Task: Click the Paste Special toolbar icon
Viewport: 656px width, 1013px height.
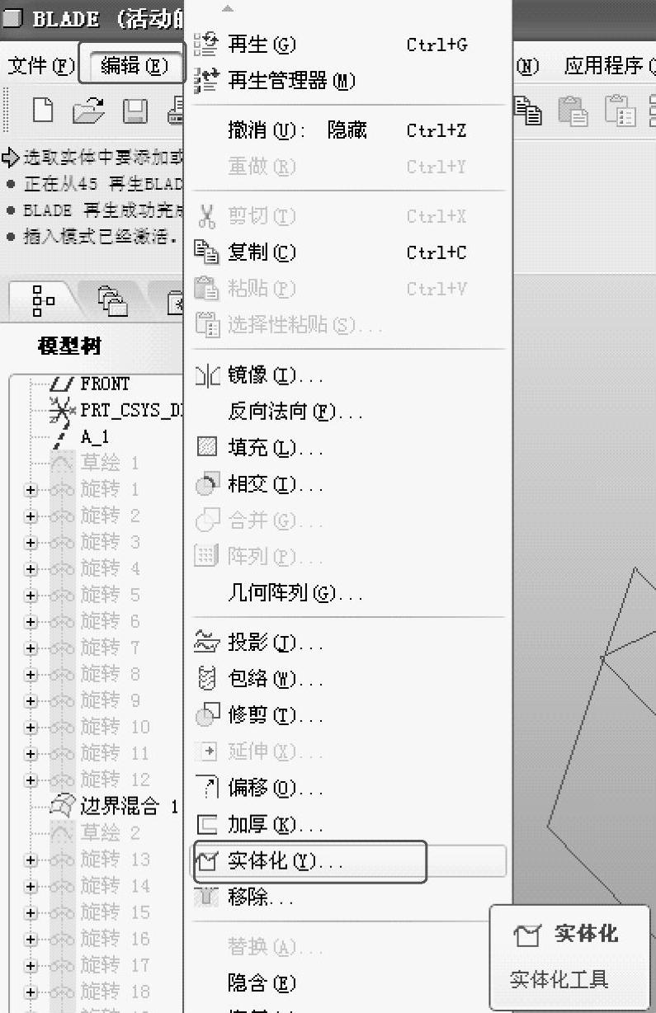Action: (620, 111)
